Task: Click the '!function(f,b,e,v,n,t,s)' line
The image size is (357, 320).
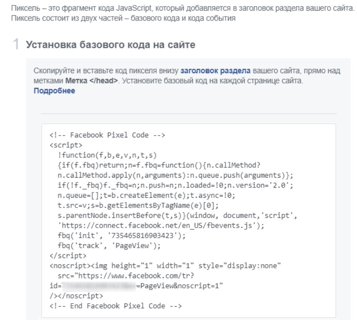Action: click(107, 155)
